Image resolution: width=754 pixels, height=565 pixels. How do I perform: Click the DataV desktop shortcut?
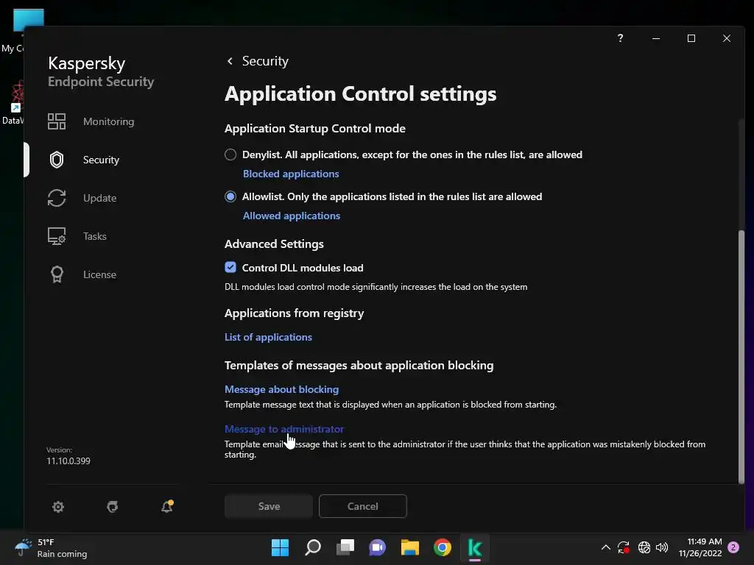click(12, 103)
